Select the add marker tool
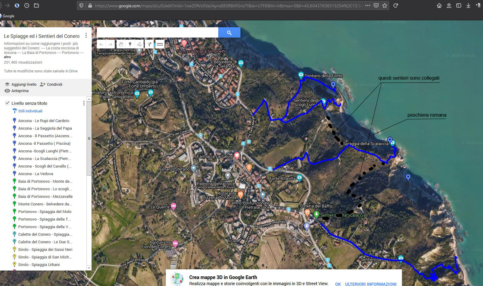This screenshot has height=286, width=483. tap(130, 44)
